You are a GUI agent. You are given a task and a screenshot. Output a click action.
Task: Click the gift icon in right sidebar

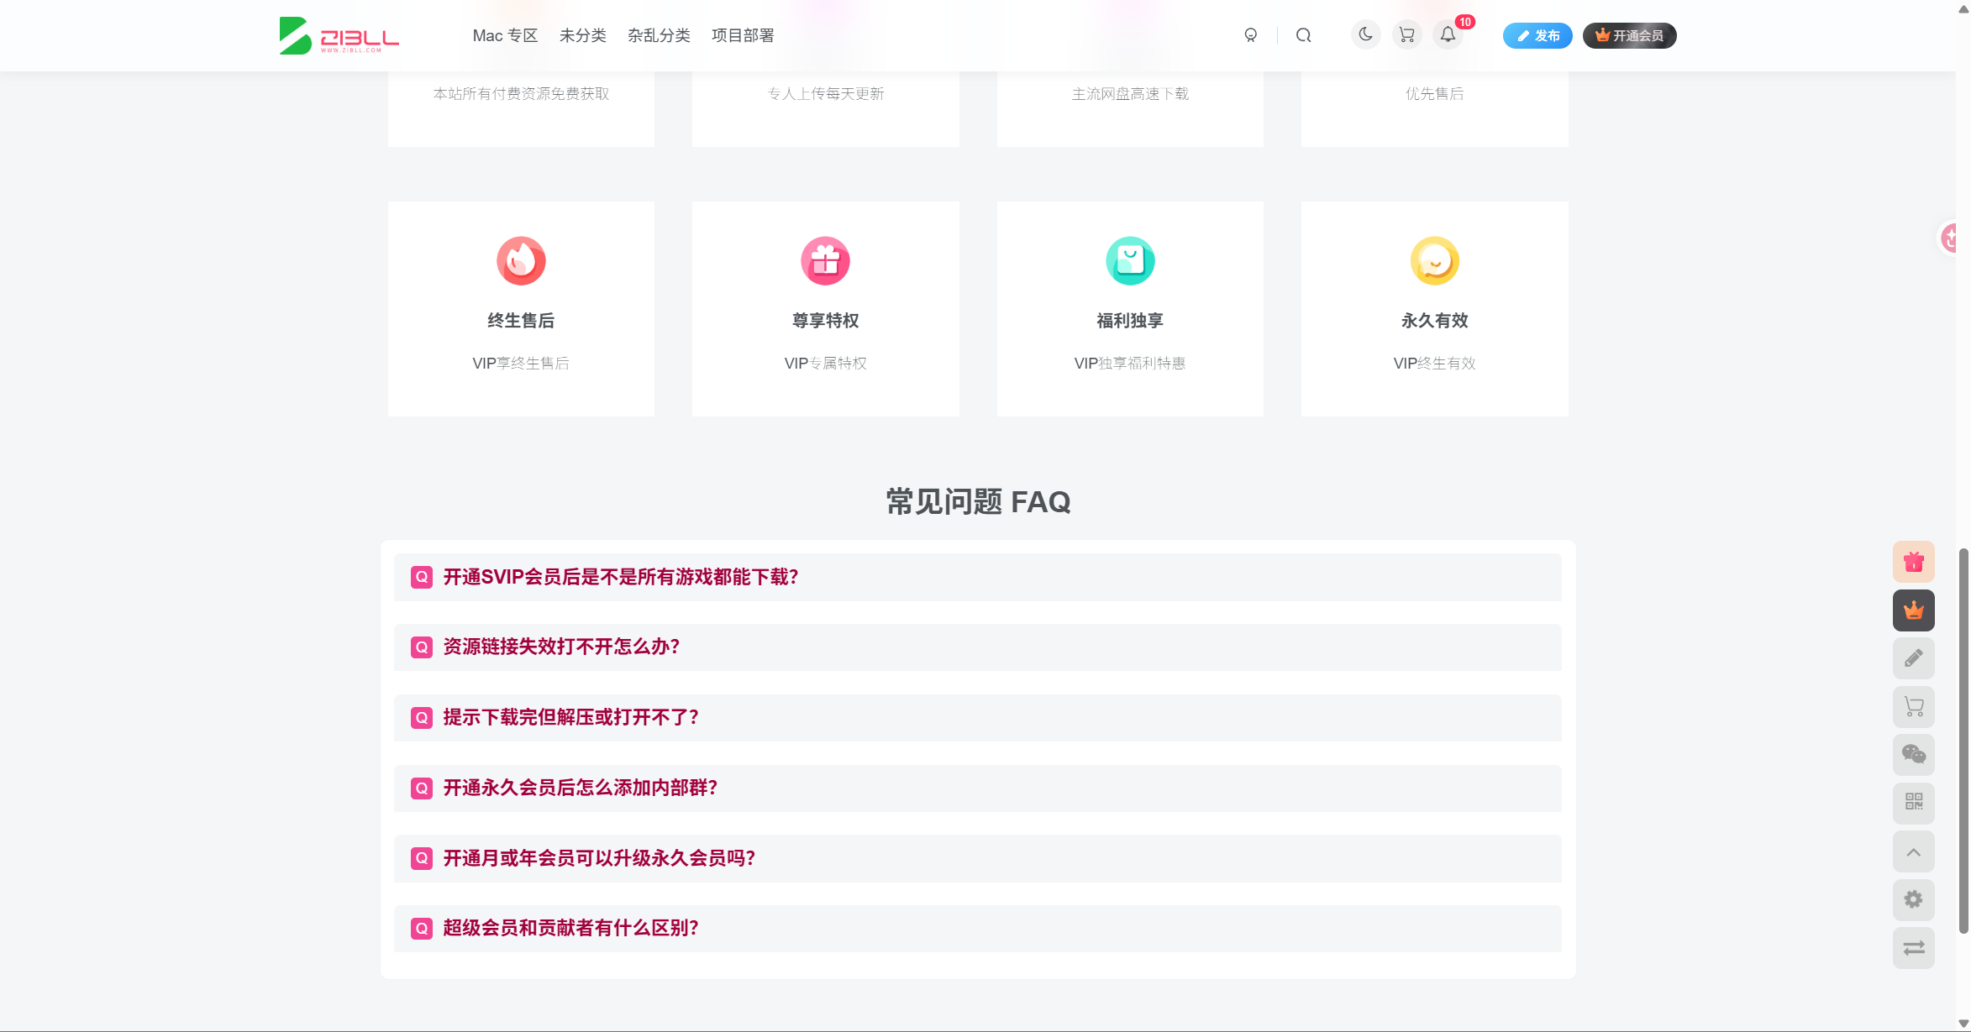coord(1913,561)
